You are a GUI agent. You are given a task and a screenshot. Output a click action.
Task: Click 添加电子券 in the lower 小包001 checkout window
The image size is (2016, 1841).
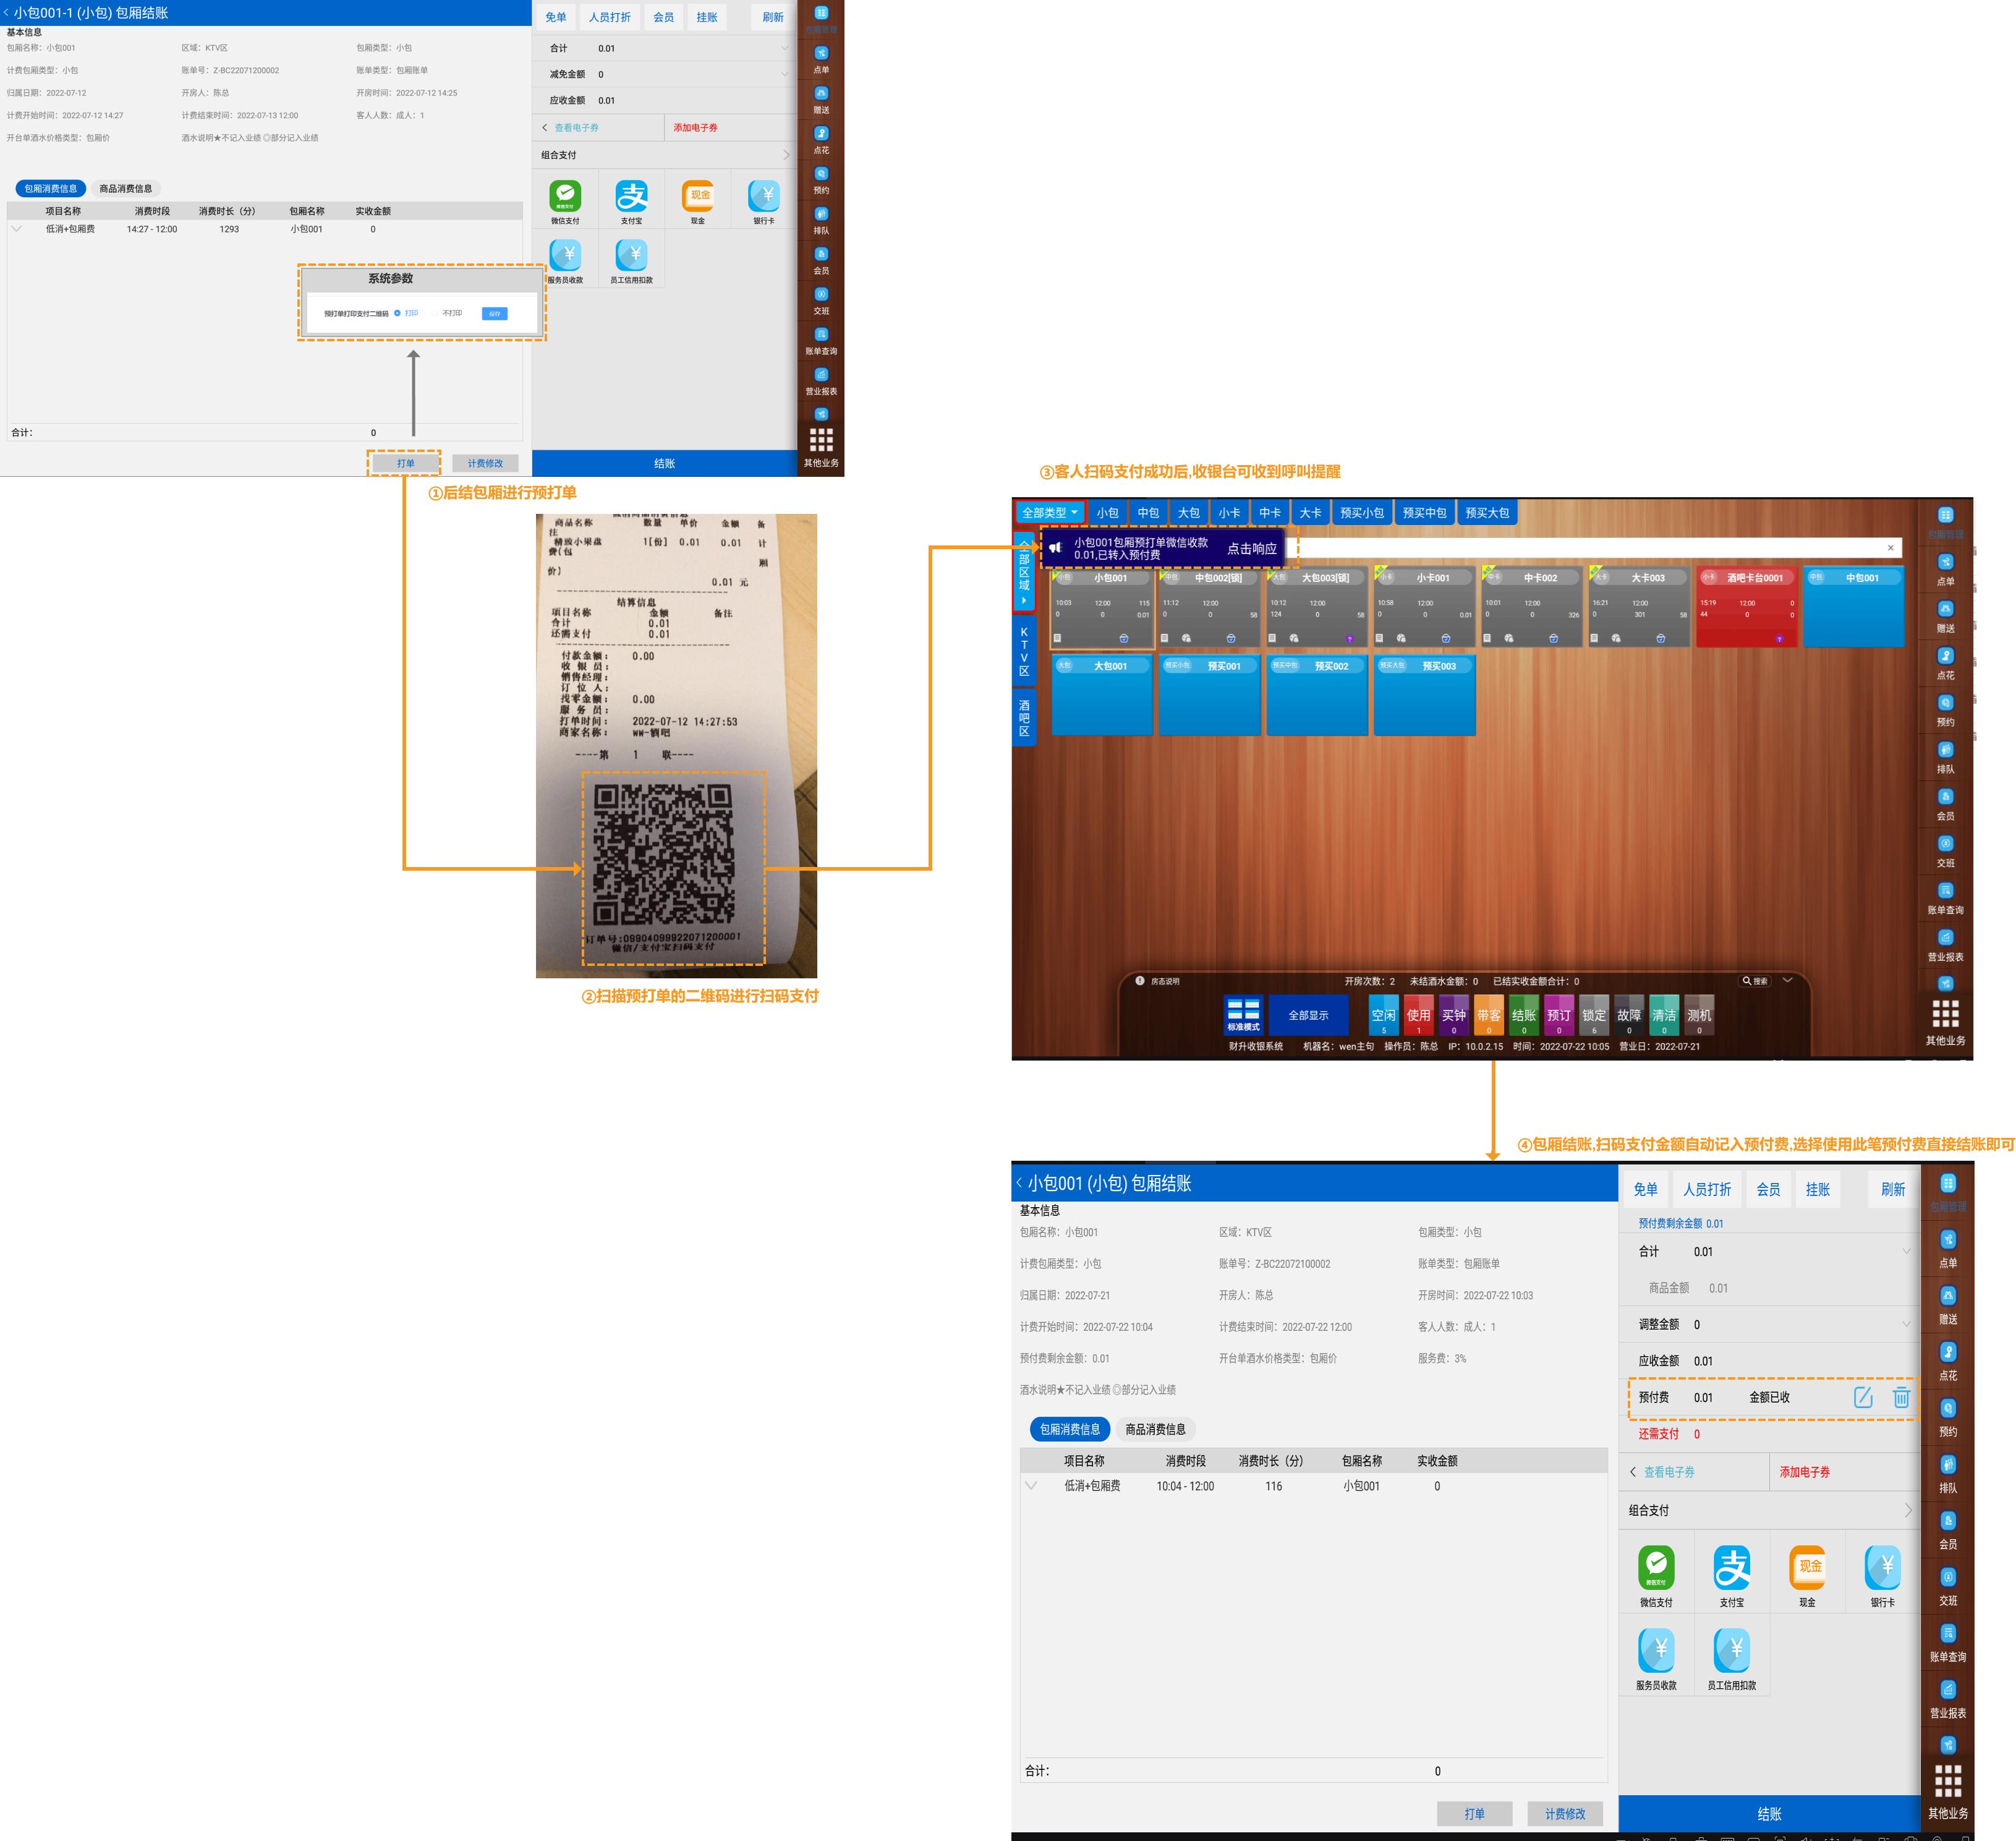(1805, 1472)
